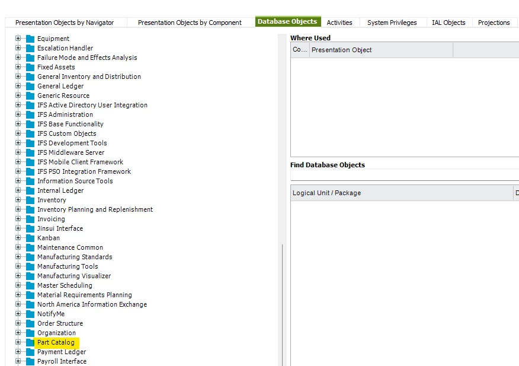This screenshot has height=366, width=519.
Task: Open the Activities tab
Action: coord(339,23)
